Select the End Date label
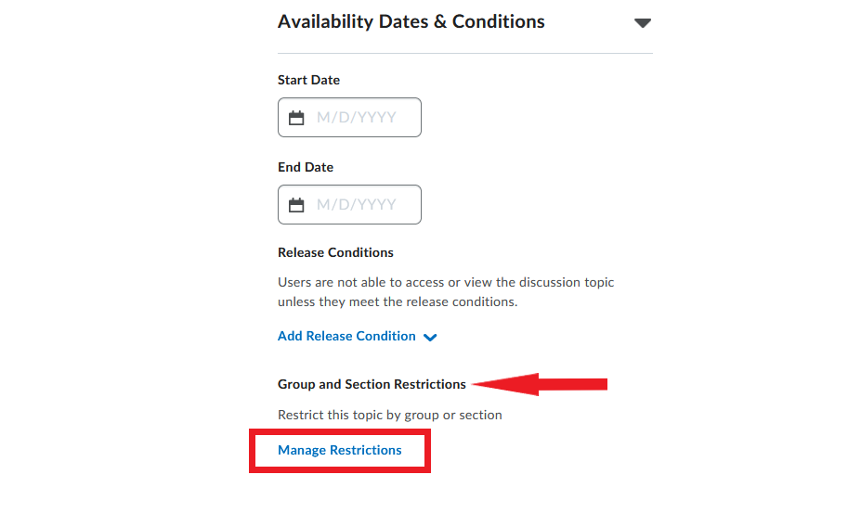This screenshot has height=513, width=861. (306, 167)
